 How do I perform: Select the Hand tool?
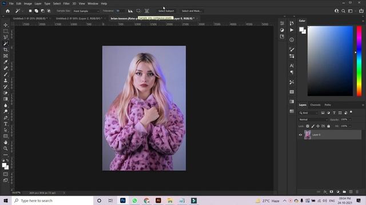point(6,142)
